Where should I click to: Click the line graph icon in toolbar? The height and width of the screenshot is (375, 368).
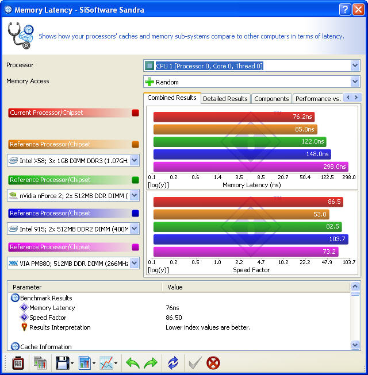[106, 363]
